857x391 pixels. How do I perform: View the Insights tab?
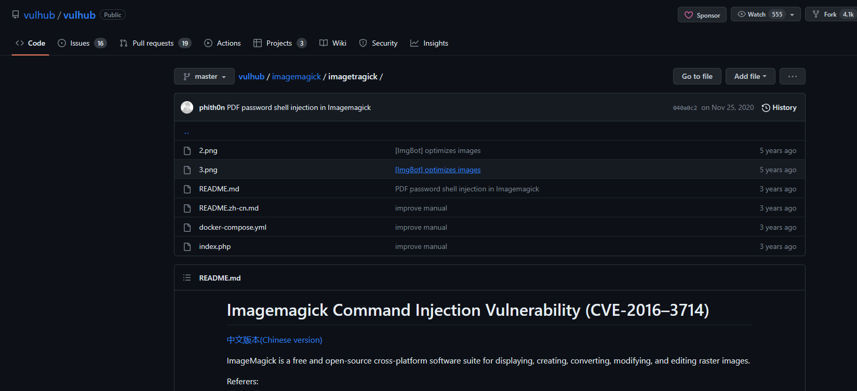click(x=429, y=43)
